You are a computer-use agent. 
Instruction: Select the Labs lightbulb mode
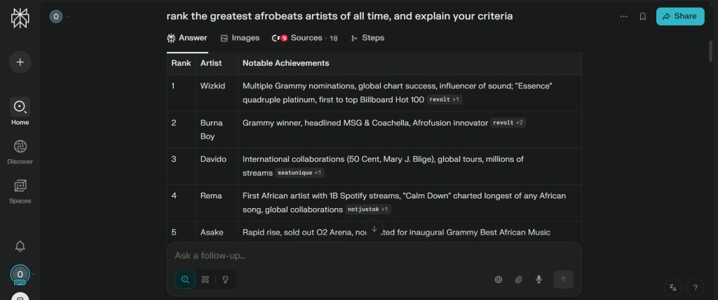(x=225, y=280)
